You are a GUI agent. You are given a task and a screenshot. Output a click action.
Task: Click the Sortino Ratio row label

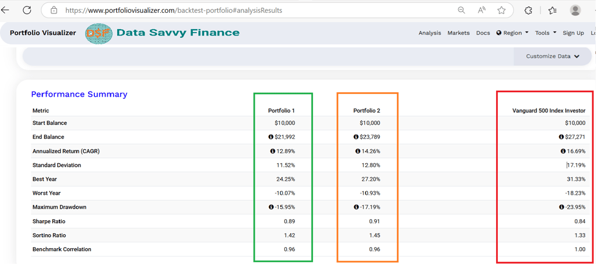[49, 235]
